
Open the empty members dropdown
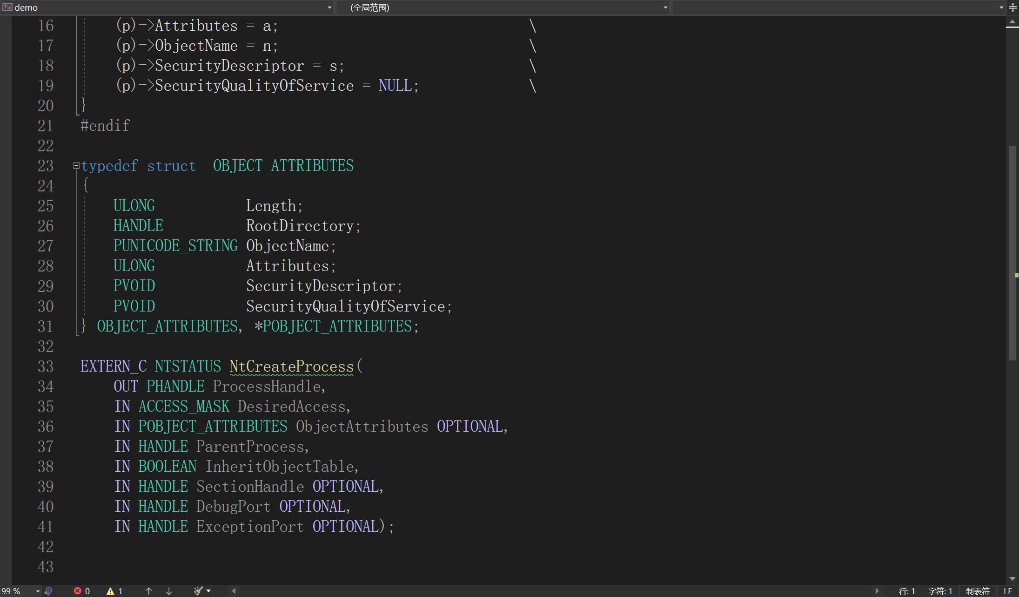click(1001, 7)
